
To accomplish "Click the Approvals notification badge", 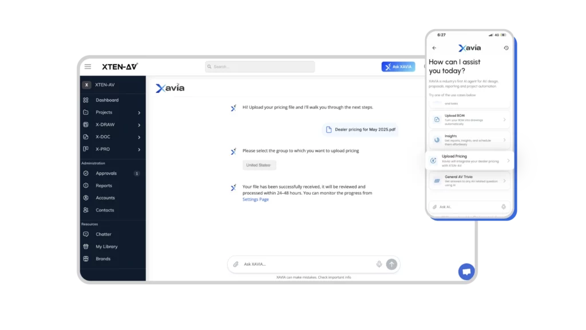I will [x=137, y=174].
